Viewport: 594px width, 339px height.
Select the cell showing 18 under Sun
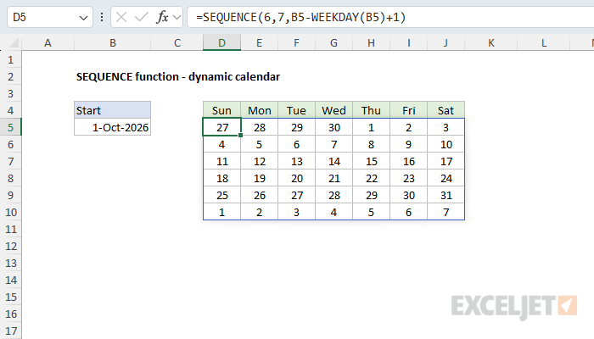pos(222,178)
